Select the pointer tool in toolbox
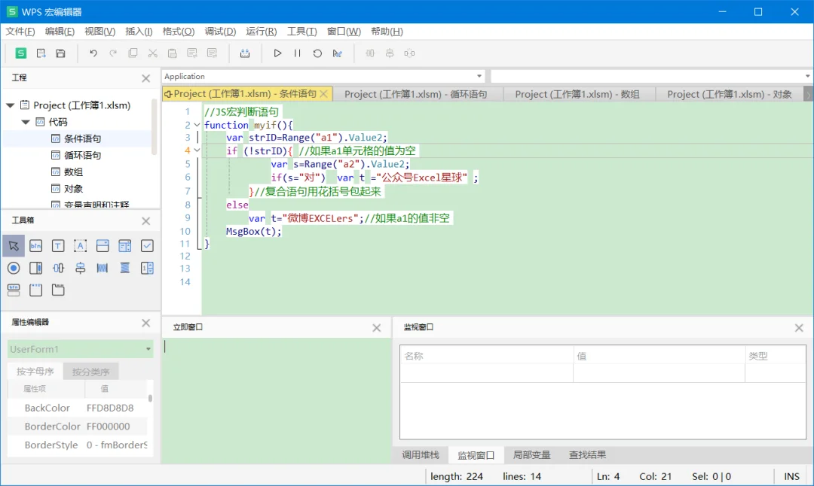This screenshot has width=814, height=486. click(14, 245)
